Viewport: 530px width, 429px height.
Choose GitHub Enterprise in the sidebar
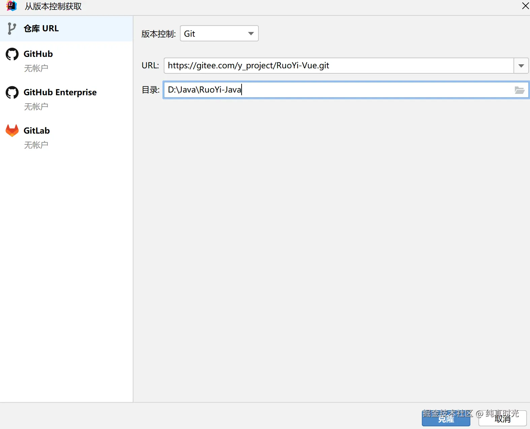click(x=66, y=99)
